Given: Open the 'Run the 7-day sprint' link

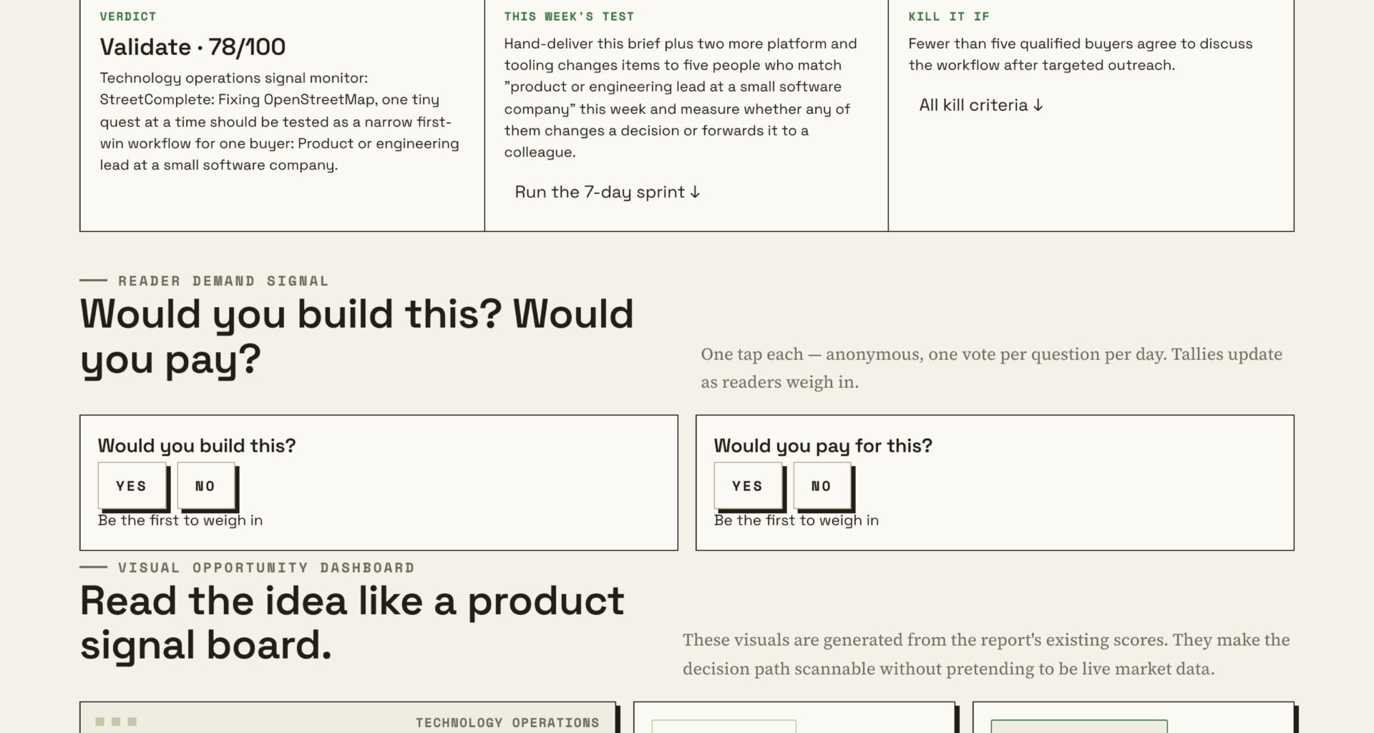Looking at the screenshot, I should [x=607, y=192].
